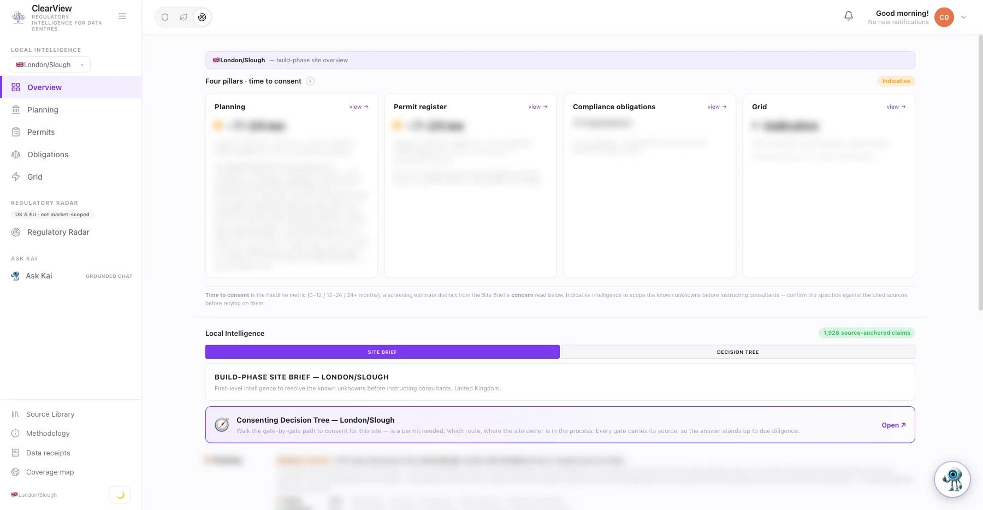983x510 pixels.
Task: Click the Permits clipboard icon
Action: (16, 132)
